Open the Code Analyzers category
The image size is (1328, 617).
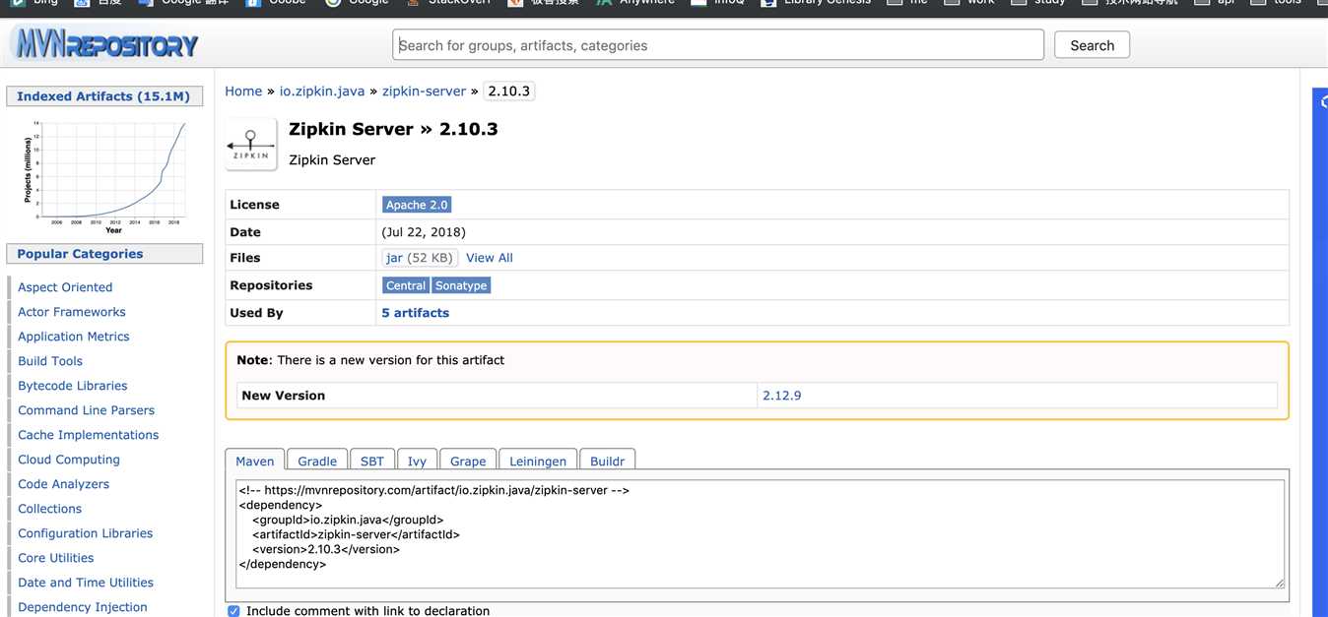pyautogui.click(x=64, y=484)
